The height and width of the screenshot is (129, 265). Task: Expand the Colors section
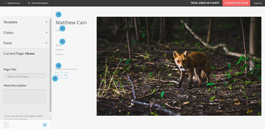tap(25, 32)
